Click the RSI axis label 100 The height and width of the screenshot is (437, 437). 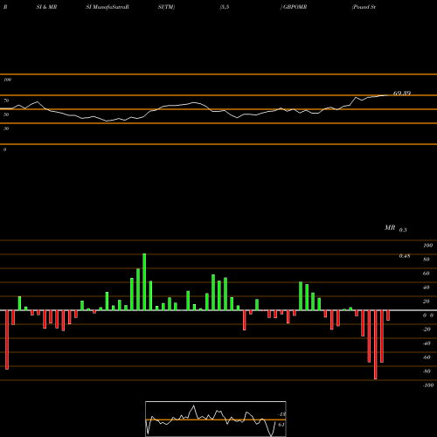tap(7, 80)
